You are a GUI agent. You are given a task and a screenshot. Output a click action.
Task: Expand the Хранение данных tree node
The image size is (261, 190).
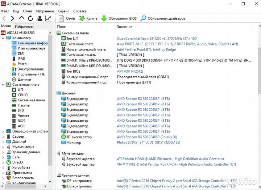coord(3,152)
